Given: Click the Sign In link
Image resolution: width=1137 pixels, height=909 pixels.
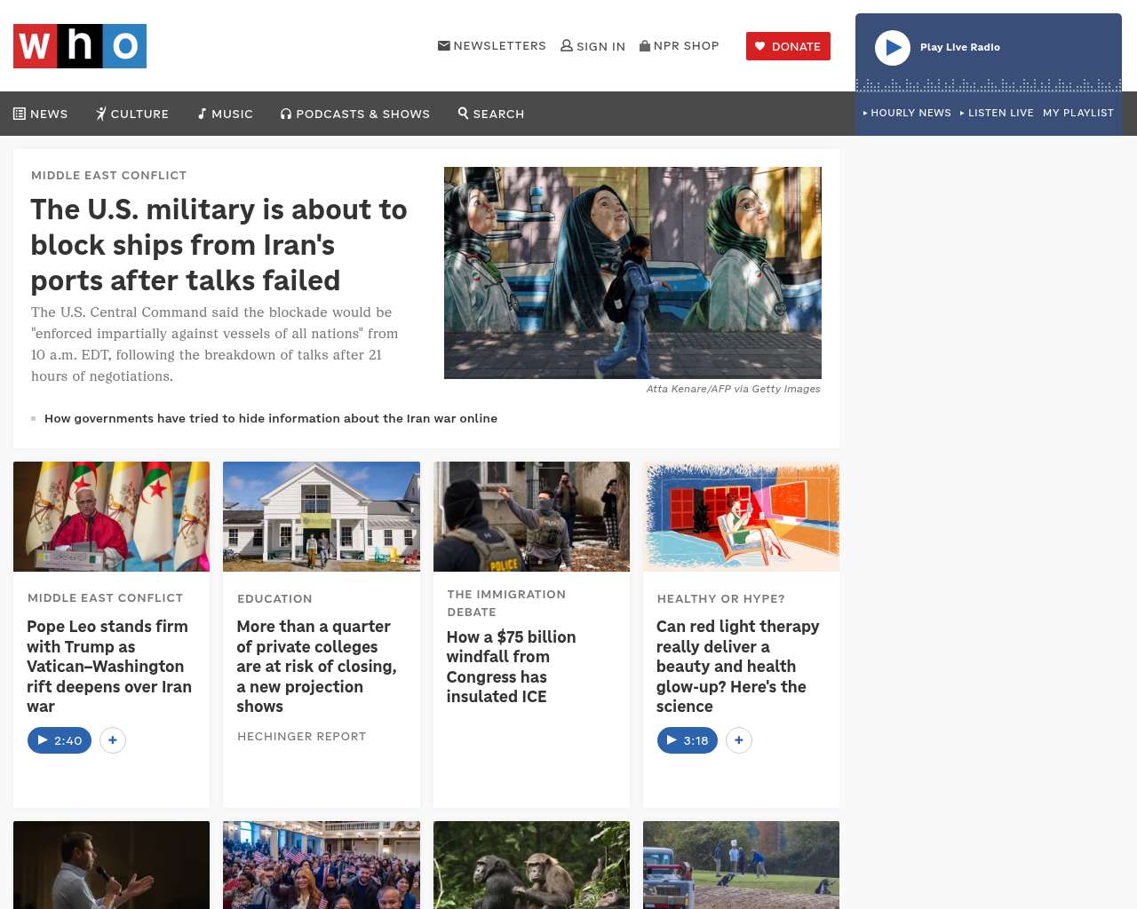Looking at the screenshot, I should pos(593,46).
